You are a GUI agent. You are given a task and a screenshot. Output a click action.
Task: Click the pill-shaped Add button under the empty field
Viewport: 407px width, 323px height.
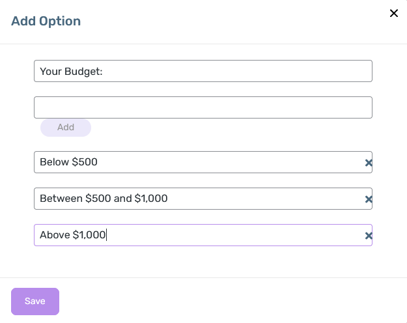pos(66,128)
